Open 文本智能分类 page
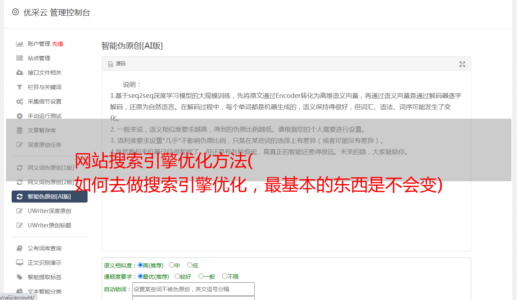Viewport: 517px width, 300px height. 45,292
